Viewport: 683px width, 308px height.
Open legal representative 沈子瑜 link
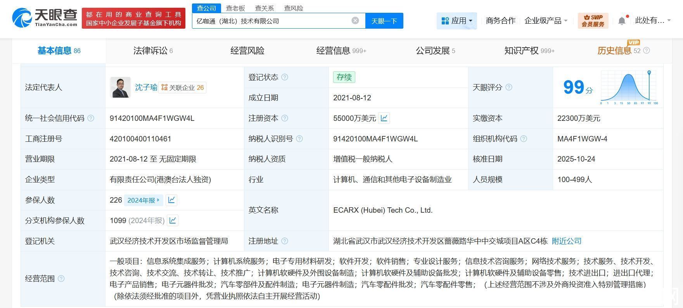[x=146, y=87]
